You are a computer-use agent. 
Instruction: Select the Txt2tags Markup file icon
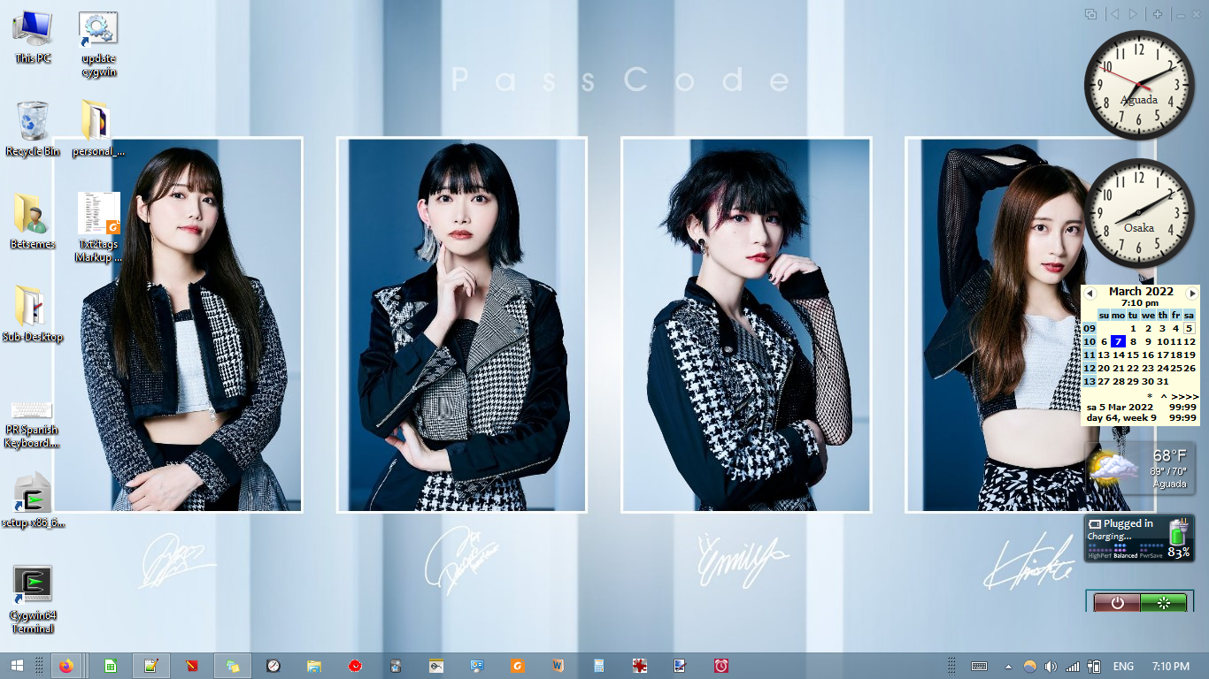click(x=98, y=227)
